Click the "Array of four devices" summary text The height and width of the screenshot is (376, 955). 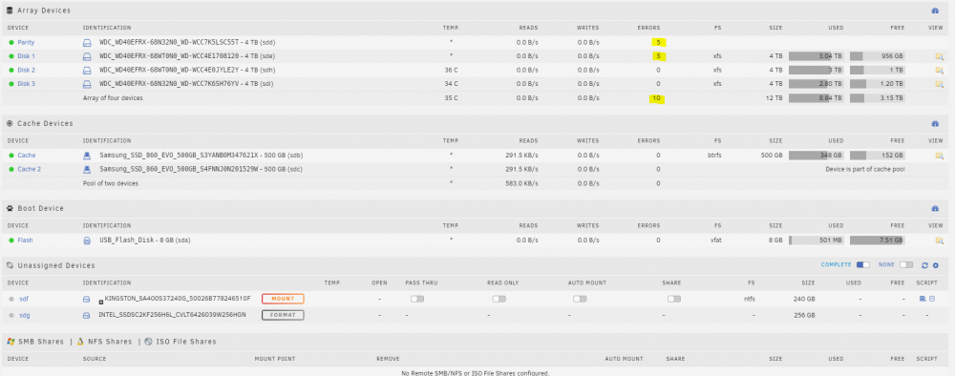[113, 97]
